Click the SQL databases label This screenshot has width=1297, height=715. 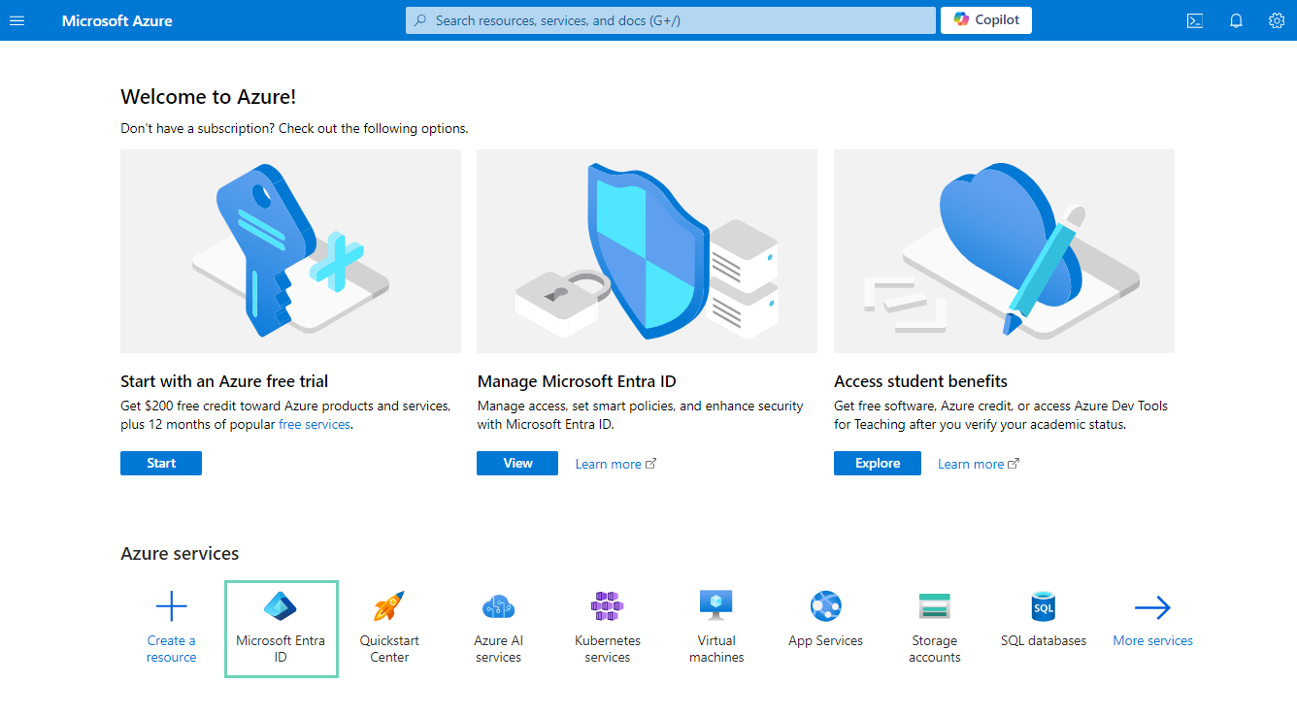(x=1044, y=641)
